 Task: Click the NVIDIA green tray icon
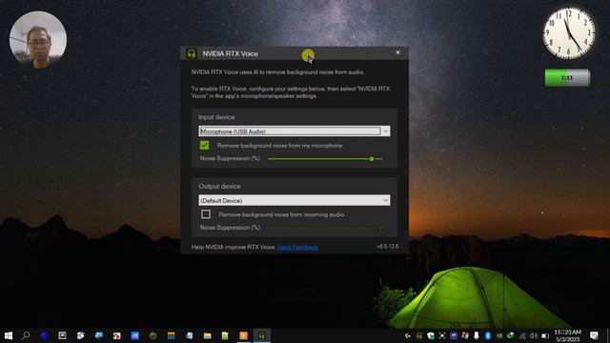tap(499, 335)
